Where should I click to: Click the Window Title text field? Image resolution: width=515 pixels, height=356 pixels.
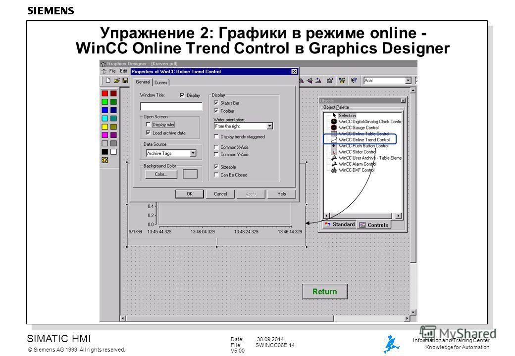coord(171,106)
